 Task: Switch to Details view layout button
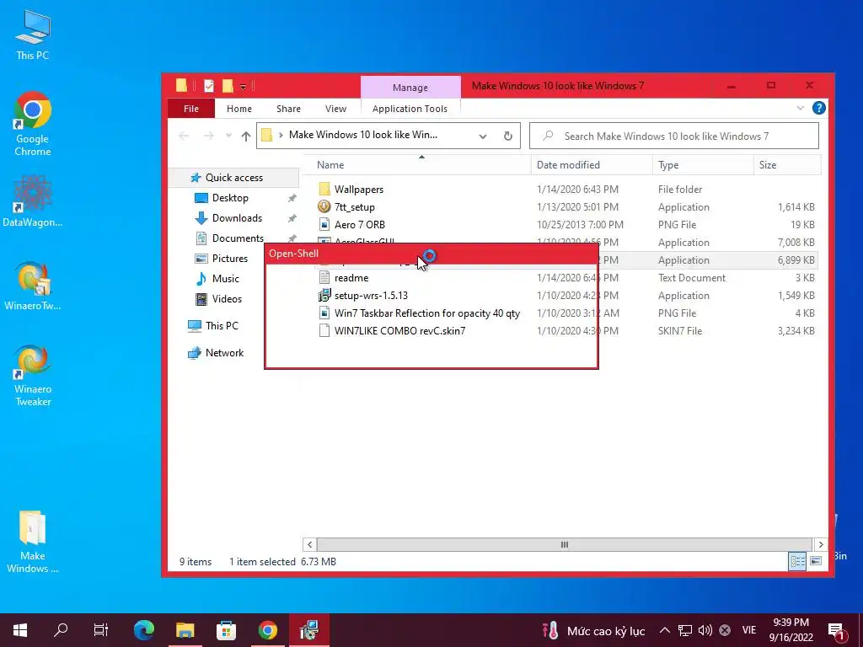797,561
